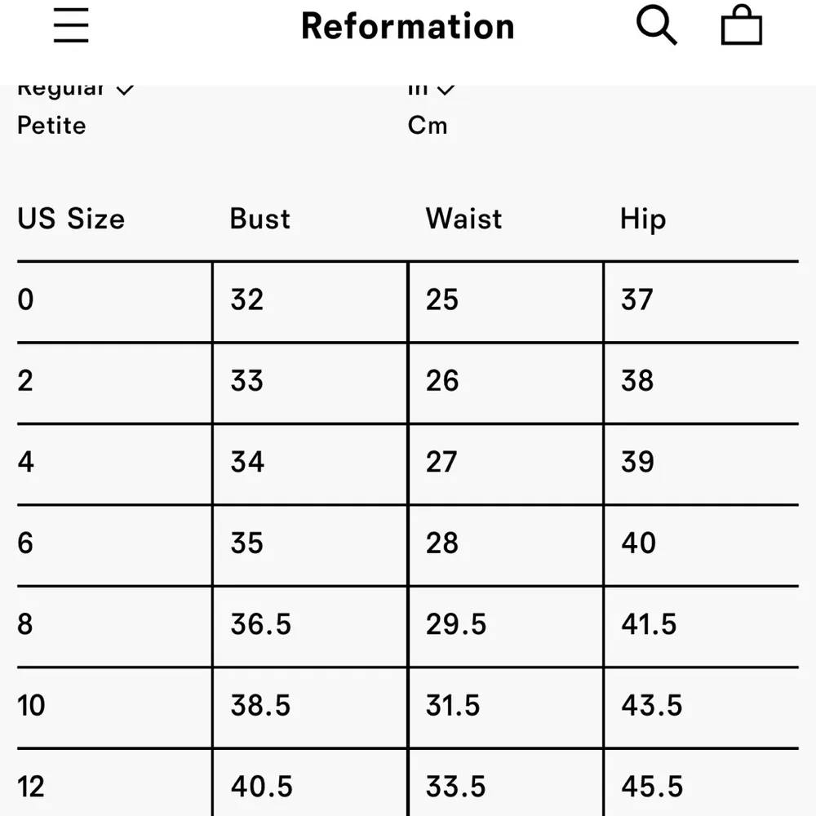Screen dimensions: 816x816
Task: Select the In (inches) unit option
Action: tap(430, 90)
